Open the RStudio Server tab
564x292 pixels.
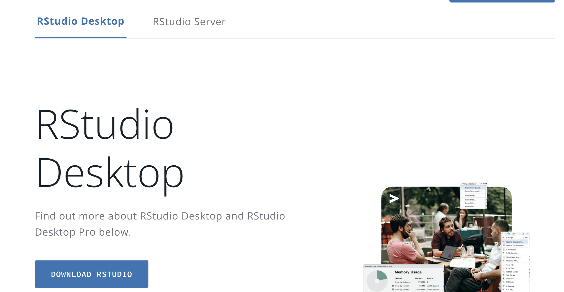tap(189, 22)
